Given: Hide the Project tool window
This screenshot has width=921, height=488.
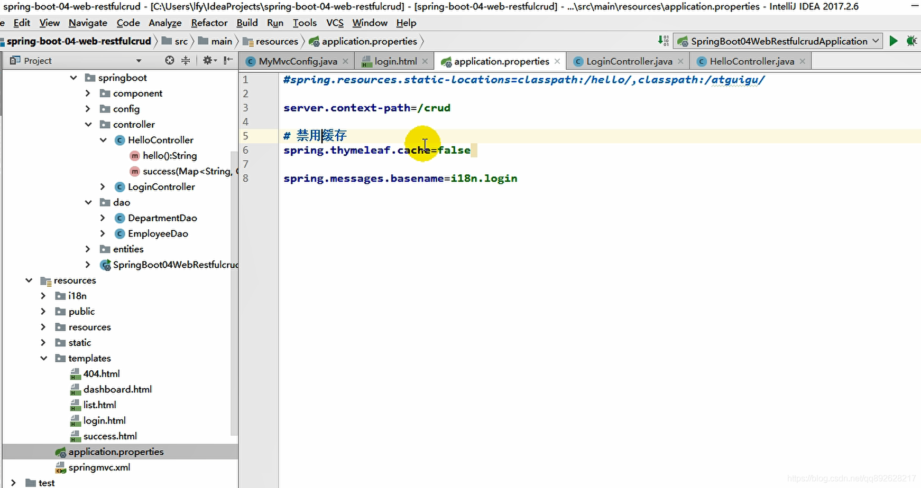Looking at the screenshot, I should pyautogui.click(x=228, y=60).
